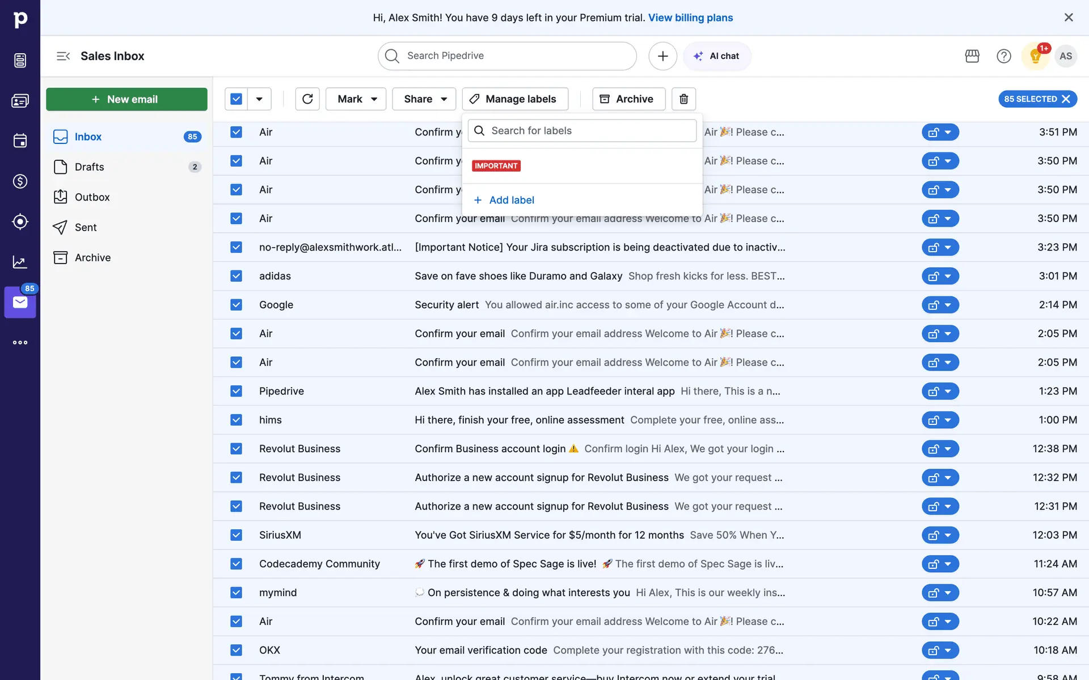
Task: Uncheck the adidas email checkbox
Action: [237, 276]
